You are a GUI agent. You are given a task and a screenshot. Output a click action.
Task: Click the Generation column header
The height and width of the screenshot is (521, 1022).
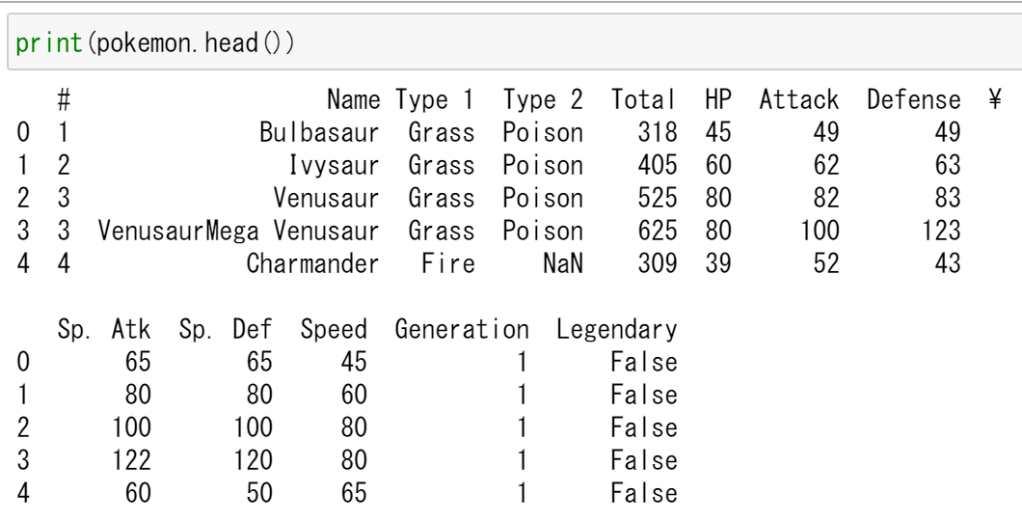pos(463,327)
